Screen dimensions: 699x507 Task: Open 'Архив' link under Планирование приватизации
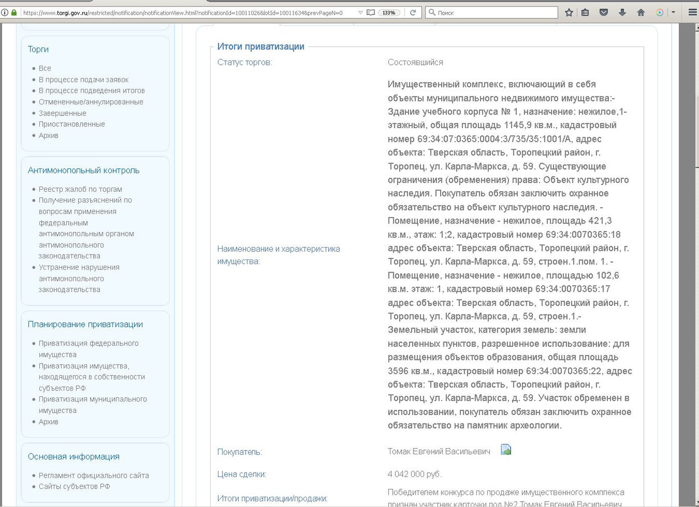click(49, 421)
